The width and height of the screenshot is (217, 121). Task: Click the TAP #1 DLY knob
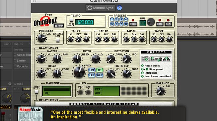(79, 39)
